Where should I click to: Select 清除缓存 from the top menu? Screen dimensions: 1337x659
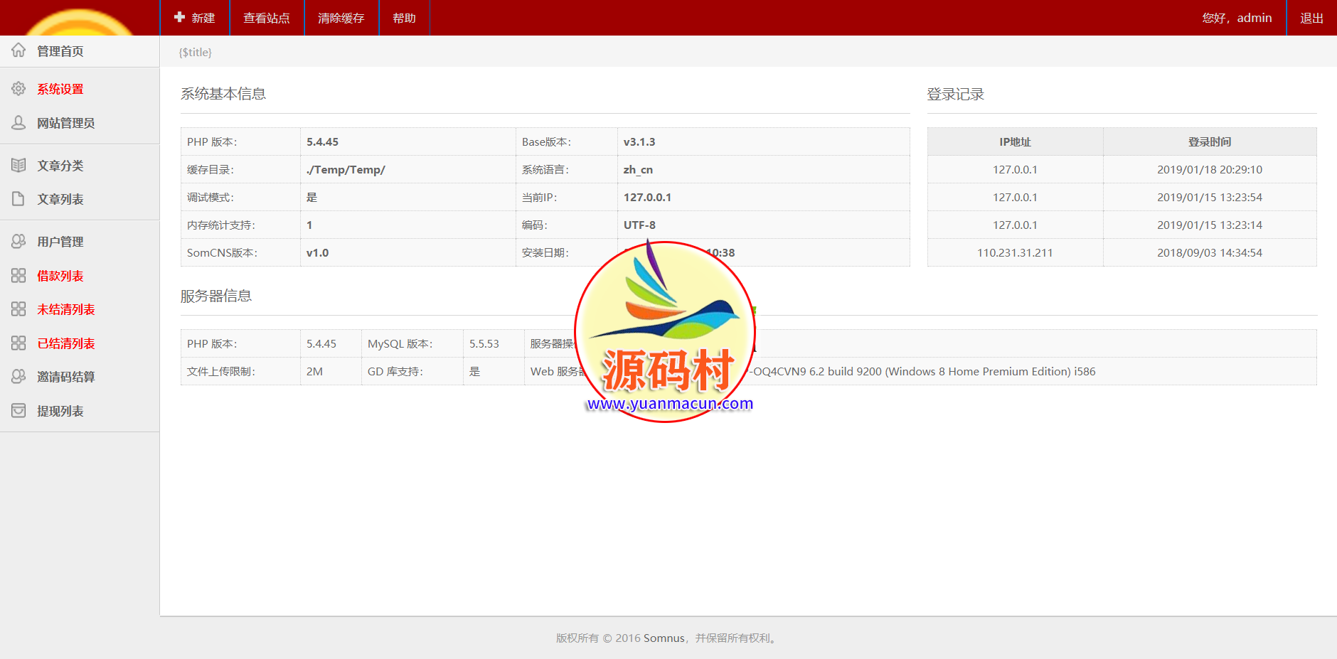pyautogui.click(x=341, y=18)
